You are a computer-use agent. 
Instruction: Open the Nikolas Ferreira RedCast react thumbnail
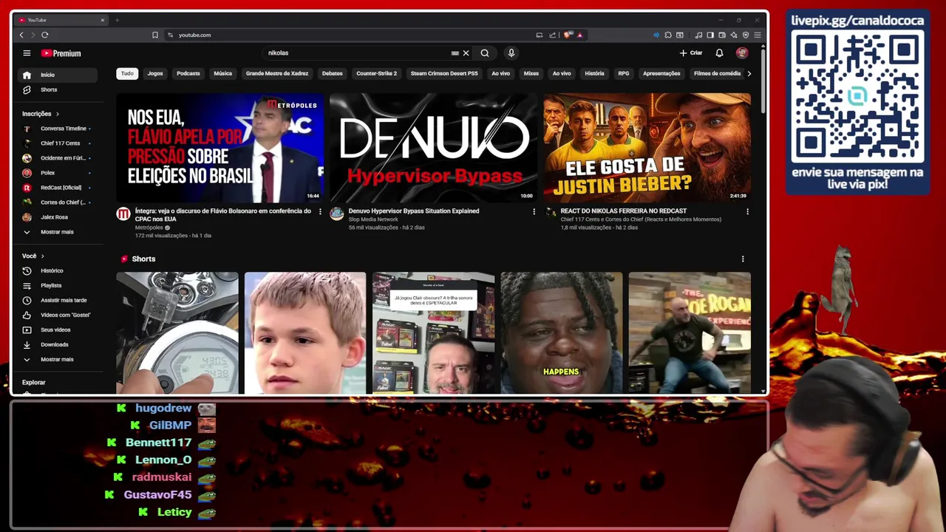pos(647,148)
